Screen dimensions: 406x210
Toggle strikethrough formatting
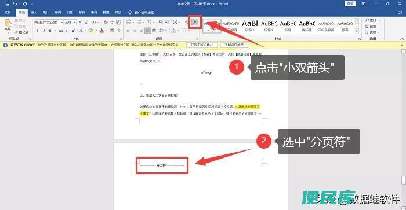[x=60, y=31]
